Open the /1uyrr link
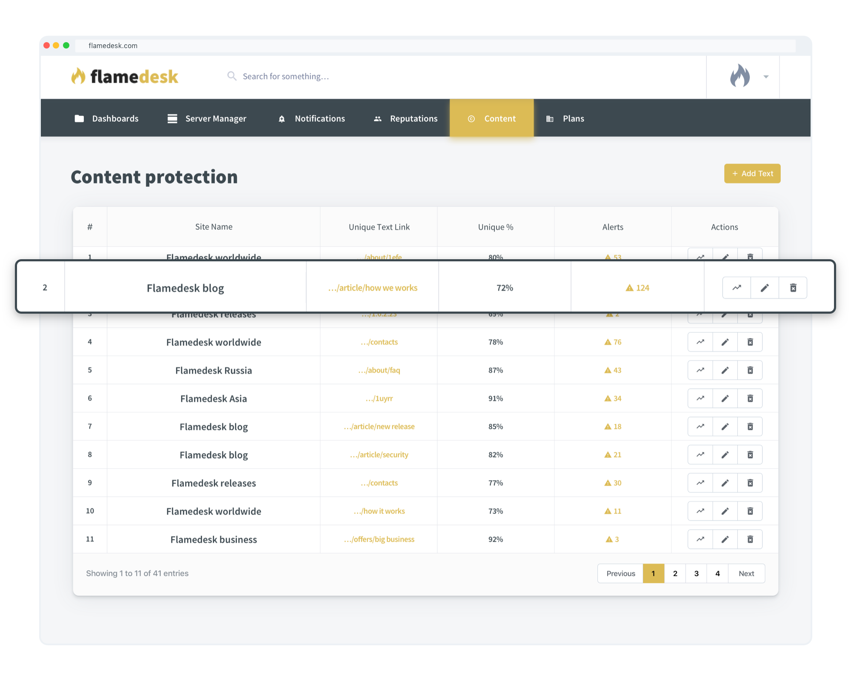Image resolution: width=851 pixels, height=681 pixels. click(379, 398)
